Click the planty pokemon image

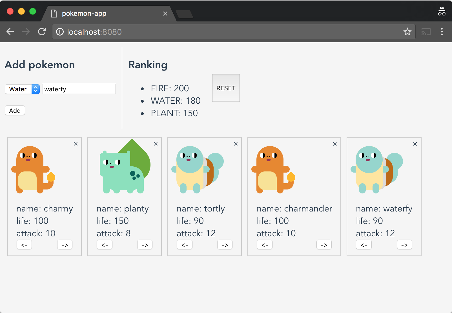point(125,166)
